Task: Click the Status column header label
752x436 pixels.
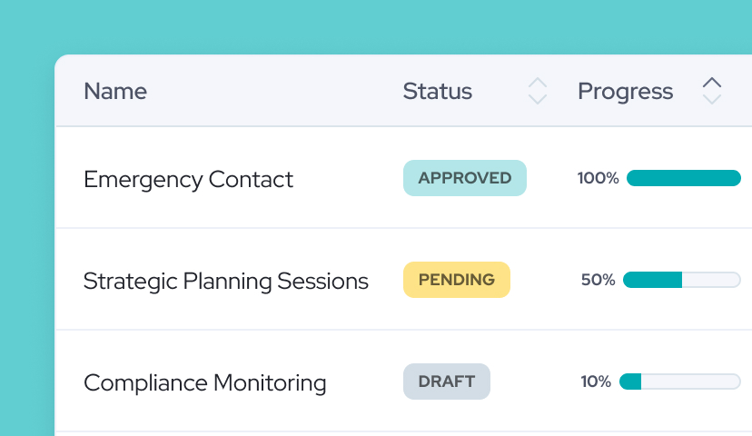Action: (438, 91)
